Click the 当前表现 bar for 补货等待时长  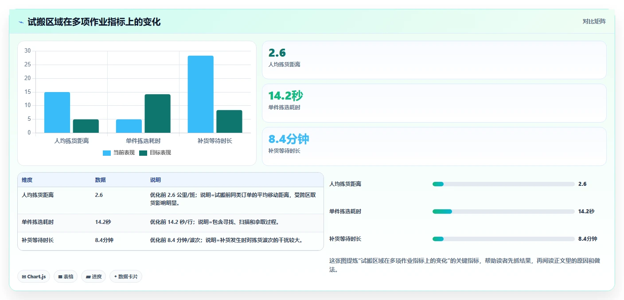tap(200, 94)
